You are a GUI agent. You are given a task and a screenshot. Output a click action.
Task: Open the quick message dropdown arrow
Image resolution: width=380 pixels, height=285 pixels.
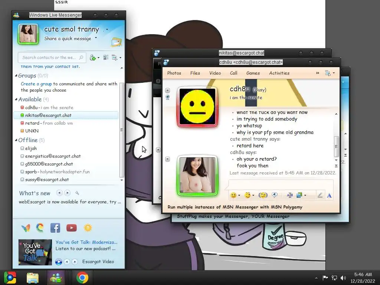96,38
